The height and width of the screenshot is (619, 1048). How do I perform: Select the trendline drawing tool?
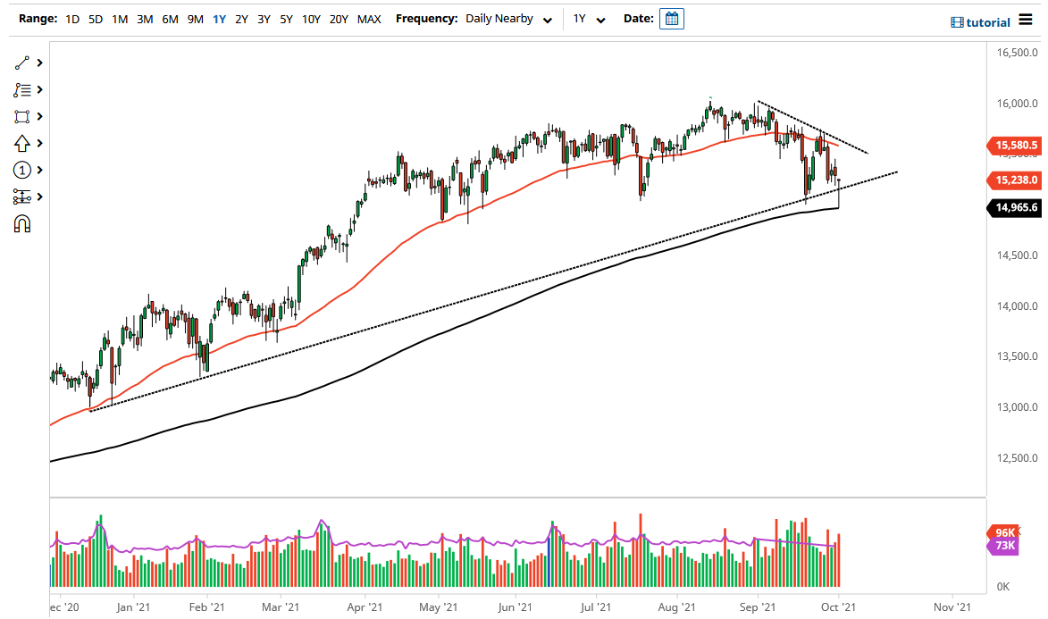23,63
